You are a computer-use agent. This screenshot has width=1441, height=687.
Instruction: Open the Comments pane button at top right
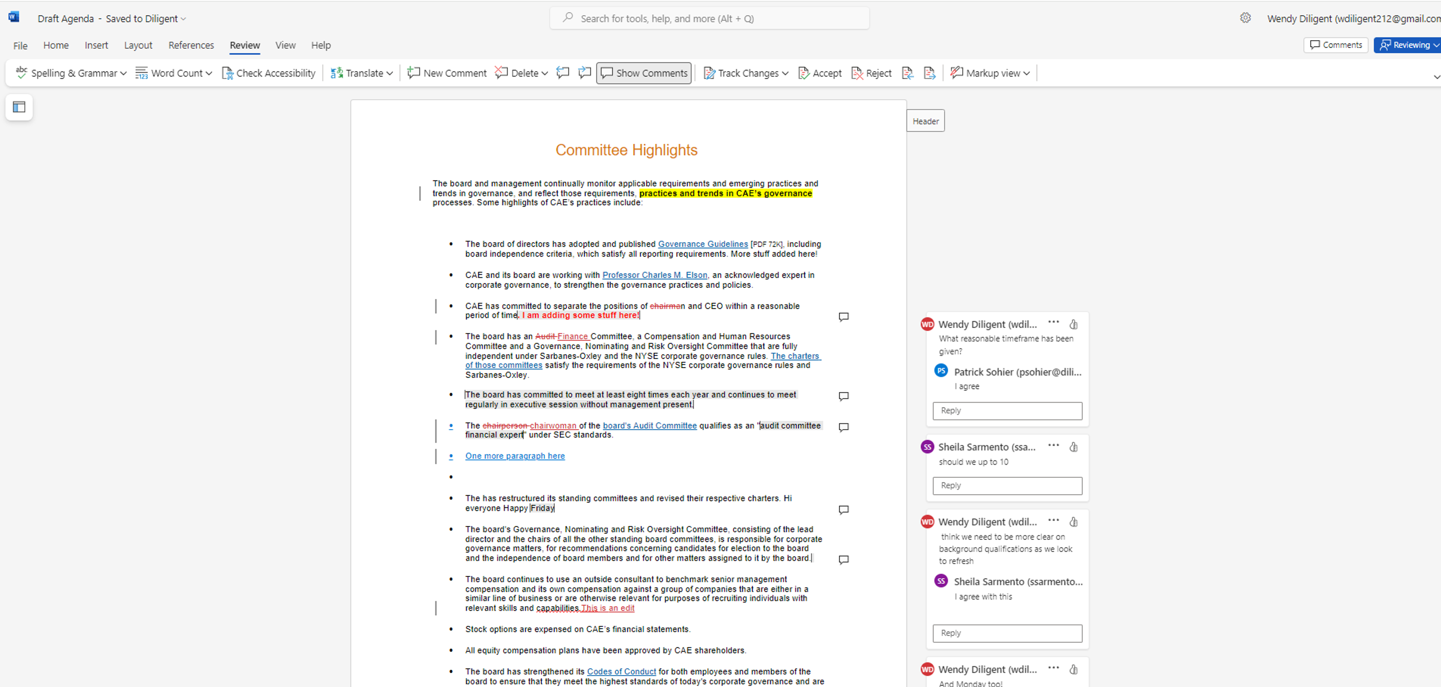(1336, 45)
